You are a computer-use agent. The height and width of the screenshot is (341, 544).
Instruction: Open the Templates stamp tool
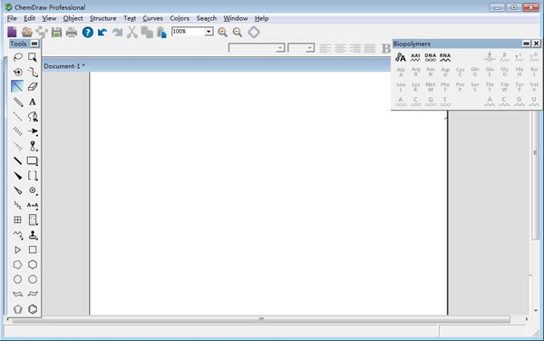(x=33, y=235)
